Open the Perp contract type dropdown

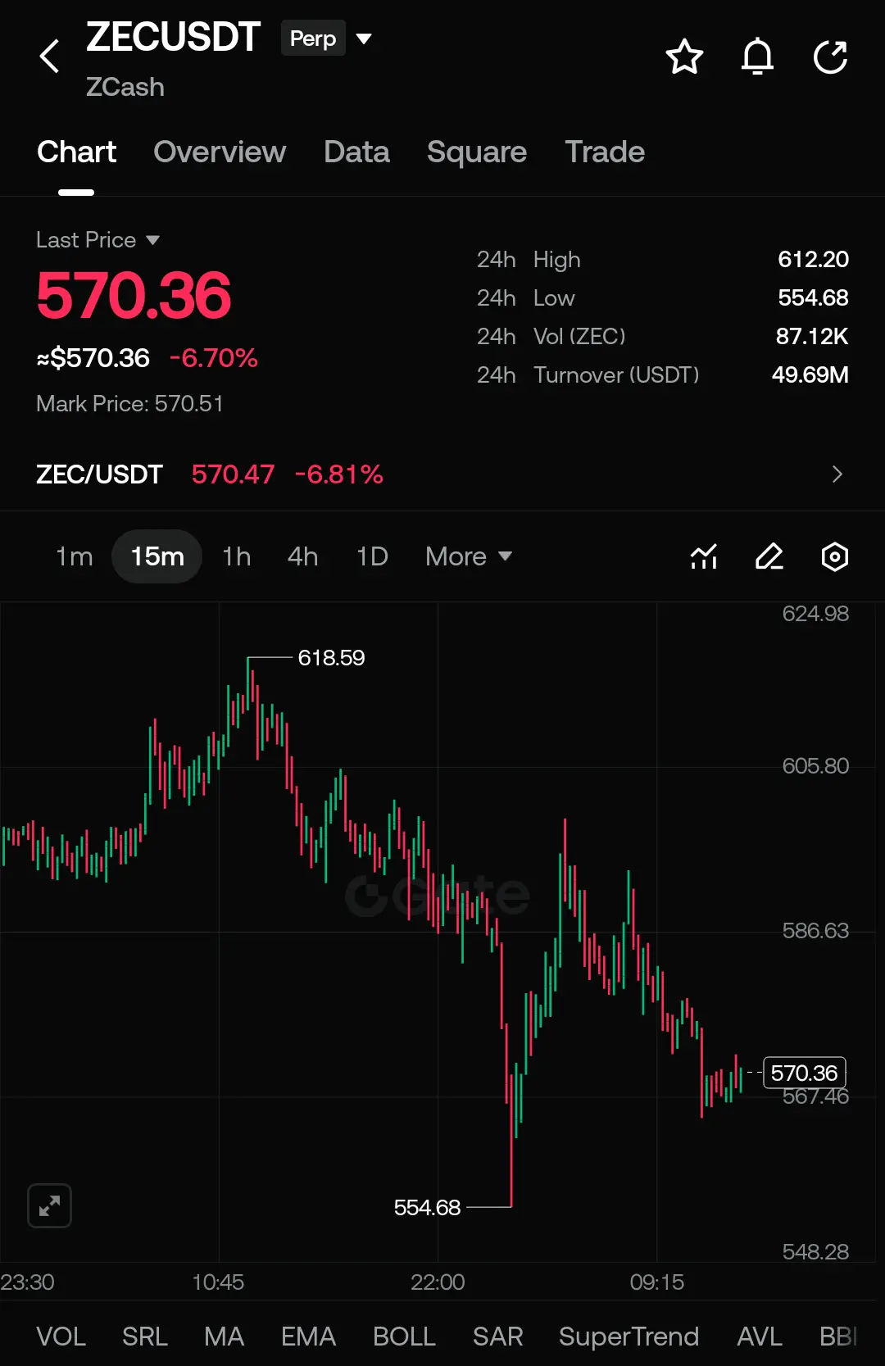327,39
